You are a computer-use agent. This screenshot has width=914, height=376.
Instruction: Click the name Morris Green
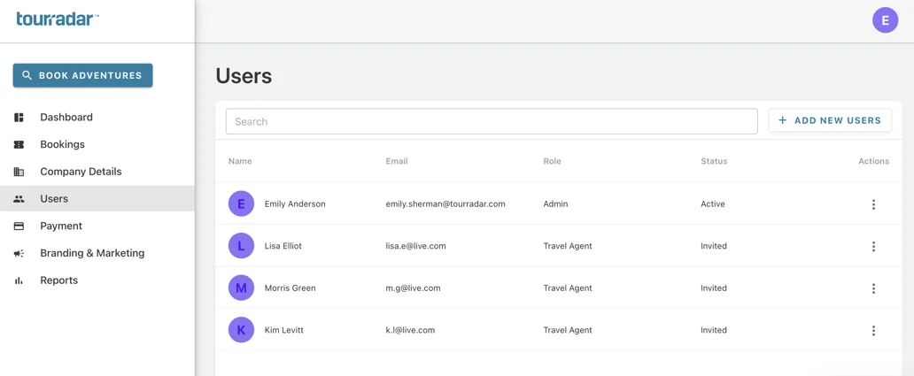[x=290, y=288]
